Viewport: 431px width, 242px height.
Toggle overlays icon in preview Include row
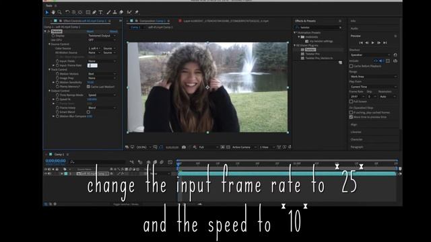click(388, 61)
